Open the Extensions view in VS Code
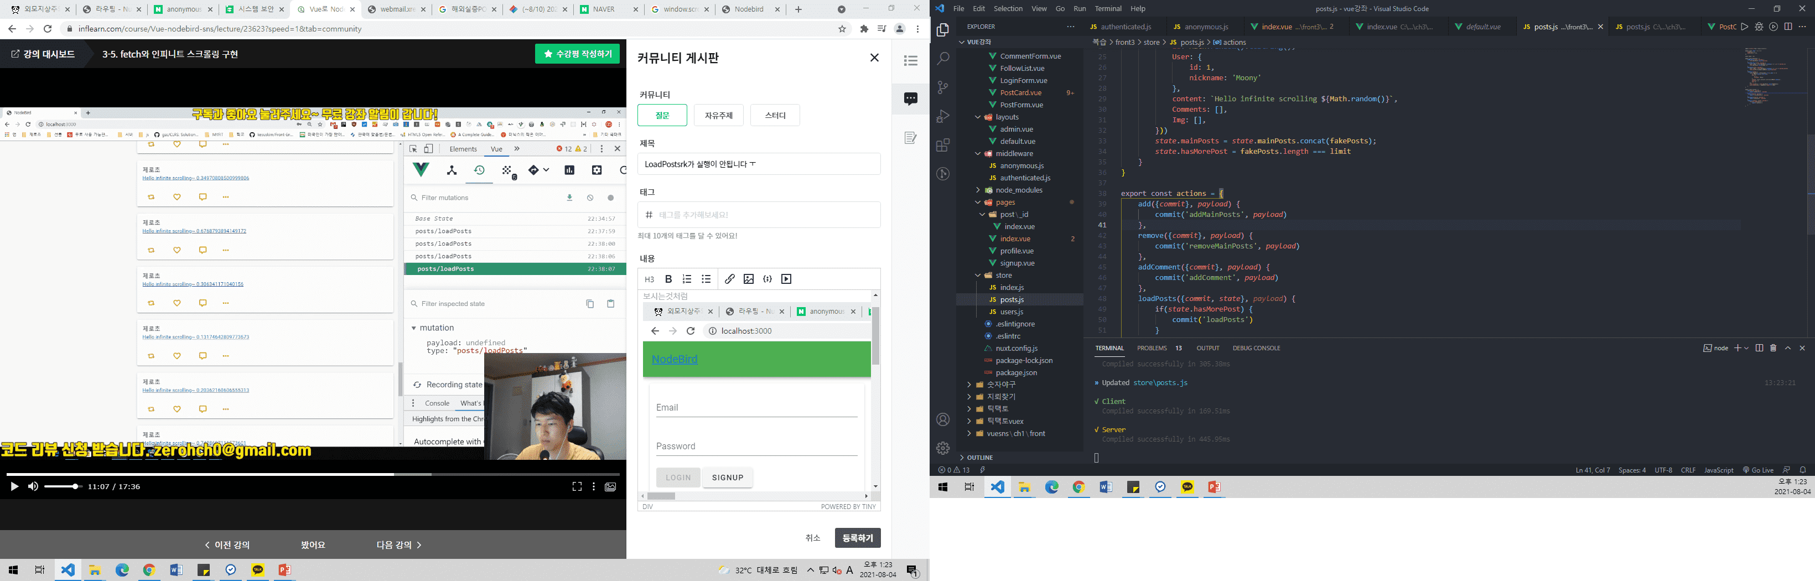 [x=943, y=145]
